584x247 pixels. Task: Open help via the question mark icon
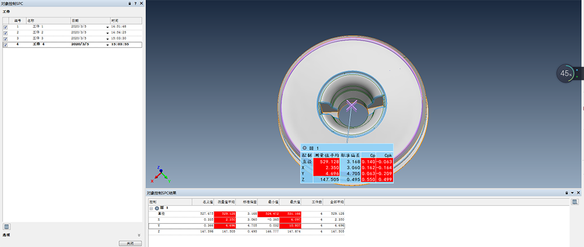(x=135, y=4)
